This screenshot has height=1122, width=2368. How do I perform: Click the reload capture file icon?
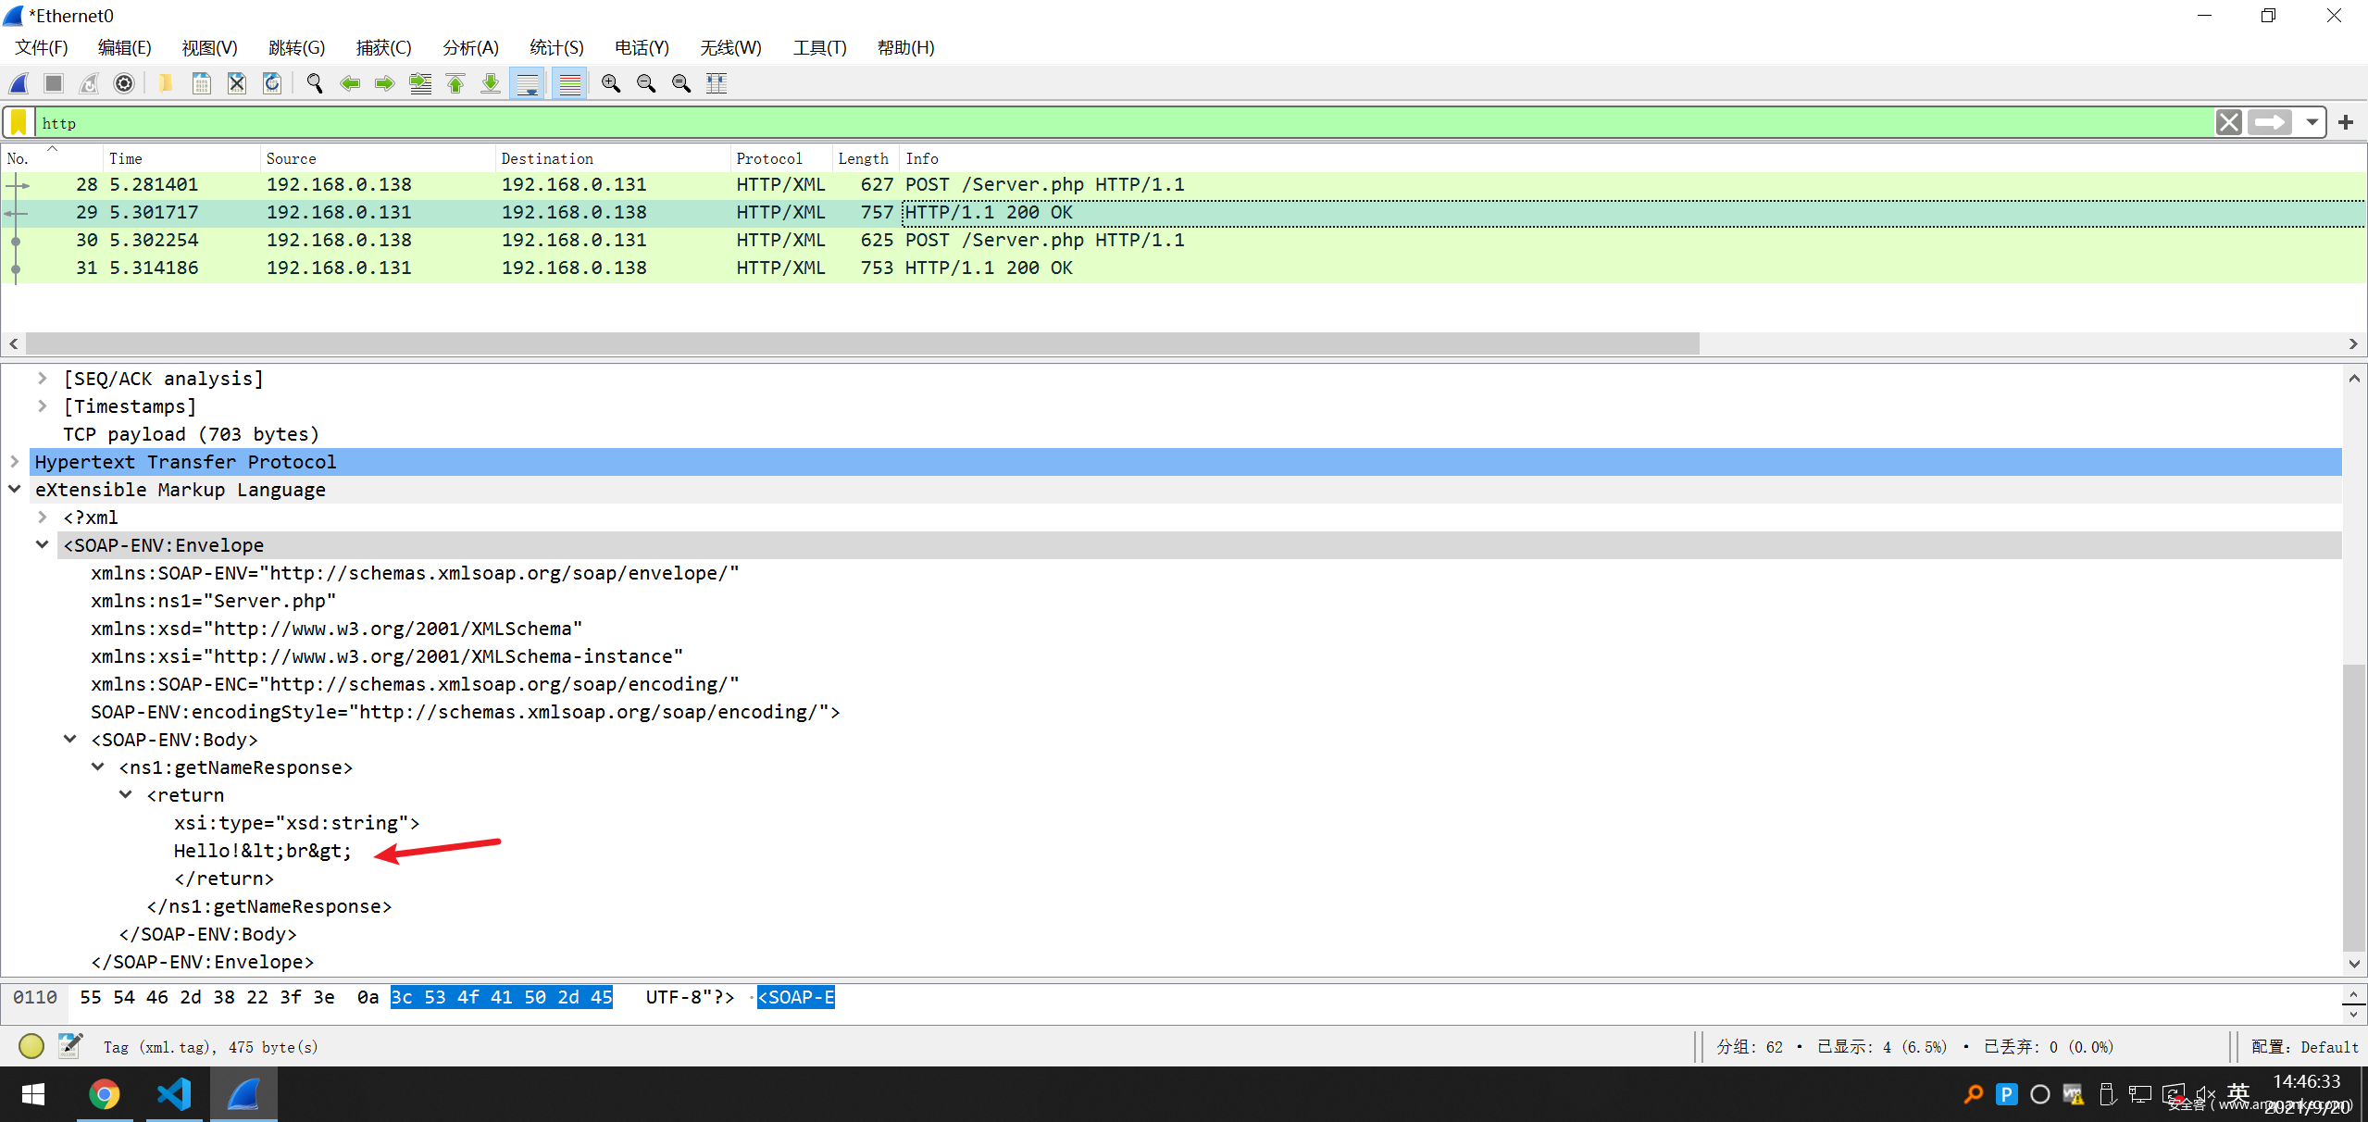pos(272,83)
